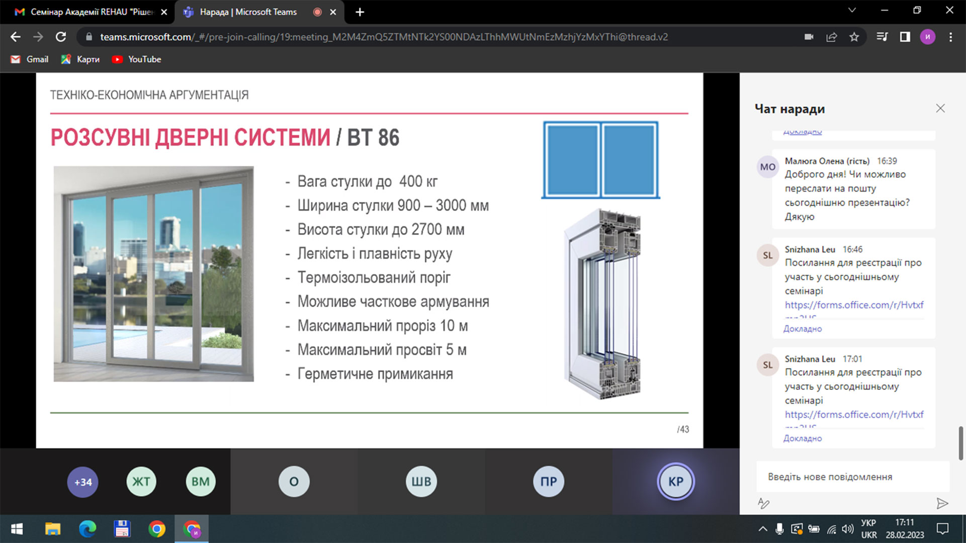Open Карти bookmark
Screen dimensions: 966x543
click(x=80, y=59)
